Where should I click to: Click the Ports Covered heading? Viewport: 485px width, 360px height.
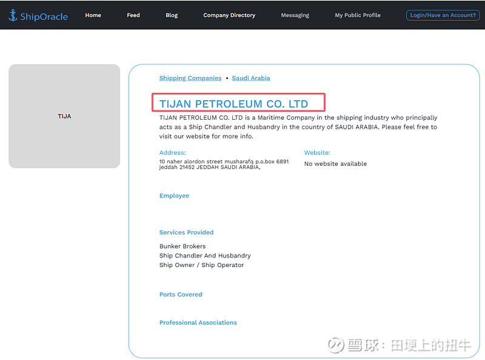(181, 294)
